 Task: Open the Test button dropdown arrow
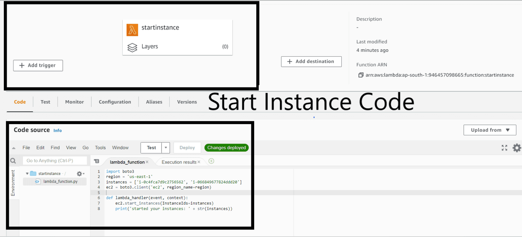(x=166, y=148)
